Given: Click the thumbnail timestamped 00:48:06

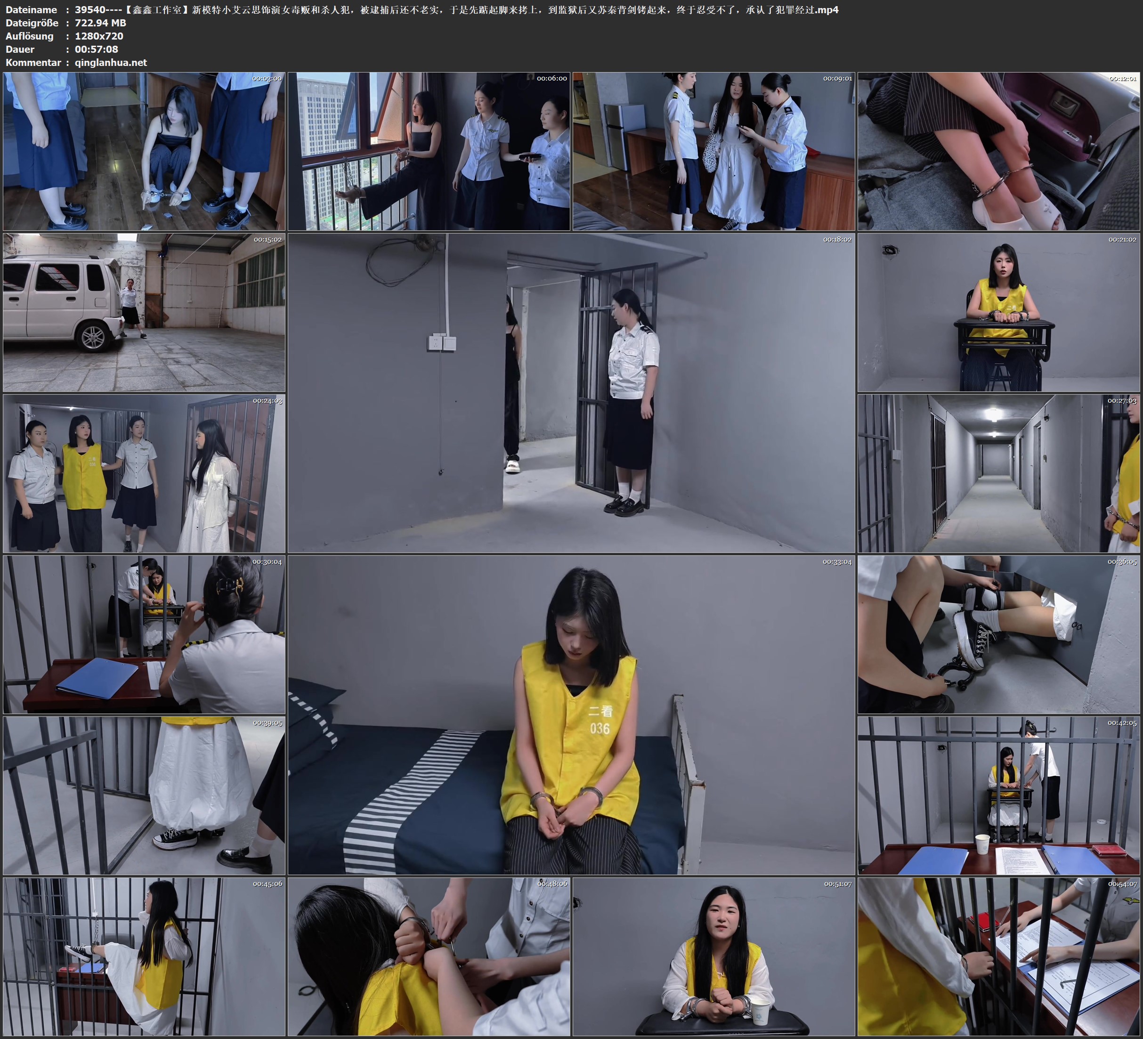Looking at the screenshot, I should (x=429, y=957).
